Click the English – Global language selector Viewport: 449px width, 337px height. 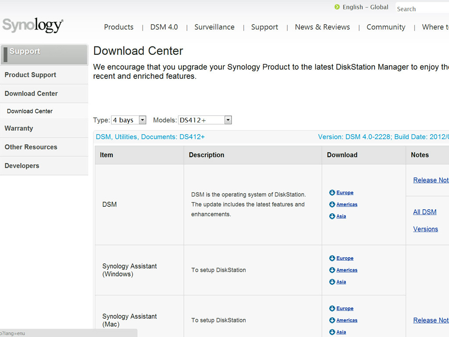[365, 7]
